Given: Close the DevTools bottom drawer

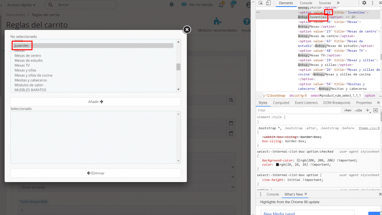Looking at the screenshot, I should coord(380,194).
